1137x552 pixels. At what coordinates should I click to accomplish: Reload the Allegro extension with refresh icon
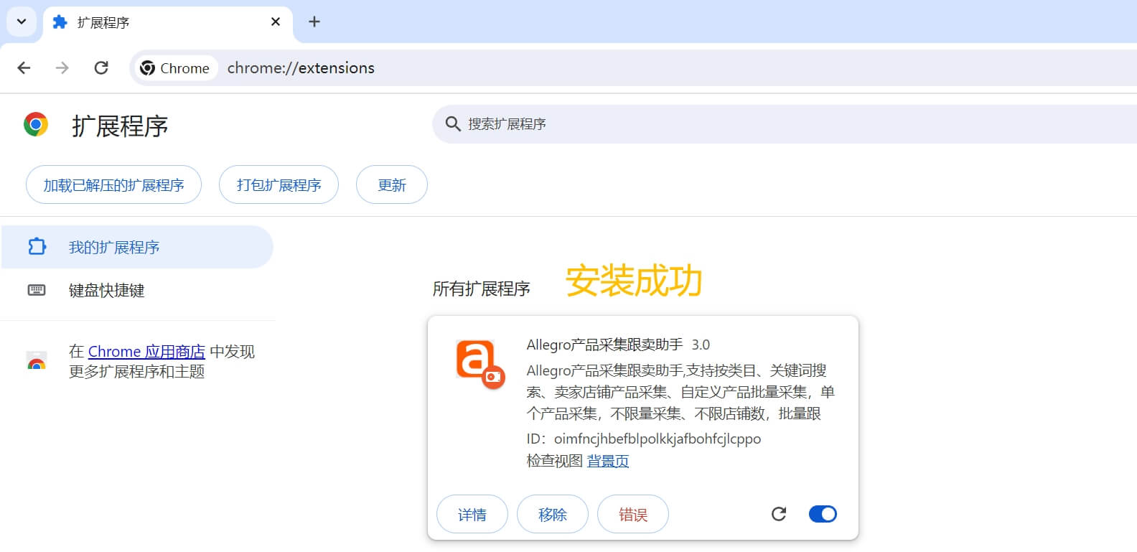[779, 514]
